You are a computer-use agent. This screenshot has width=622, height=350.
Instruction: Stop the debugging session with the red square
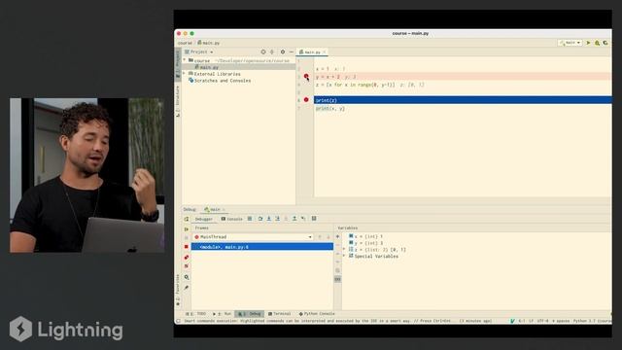(x=187, y=247)
